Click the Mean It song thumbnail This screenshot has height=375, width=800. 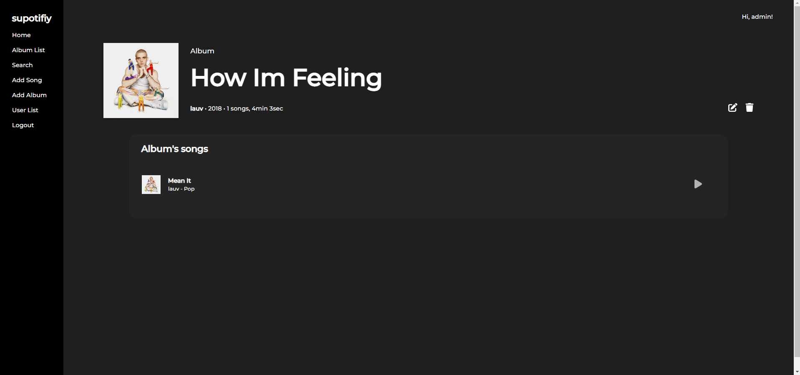click(151, 184)
